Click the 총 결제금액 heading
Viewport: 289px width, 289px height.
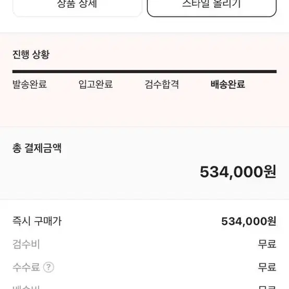37,148
